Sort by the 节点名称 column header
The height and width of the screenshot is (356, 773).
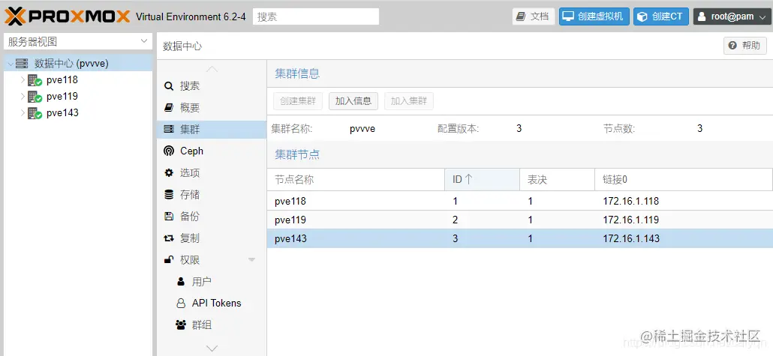click(x=356, y=180)
